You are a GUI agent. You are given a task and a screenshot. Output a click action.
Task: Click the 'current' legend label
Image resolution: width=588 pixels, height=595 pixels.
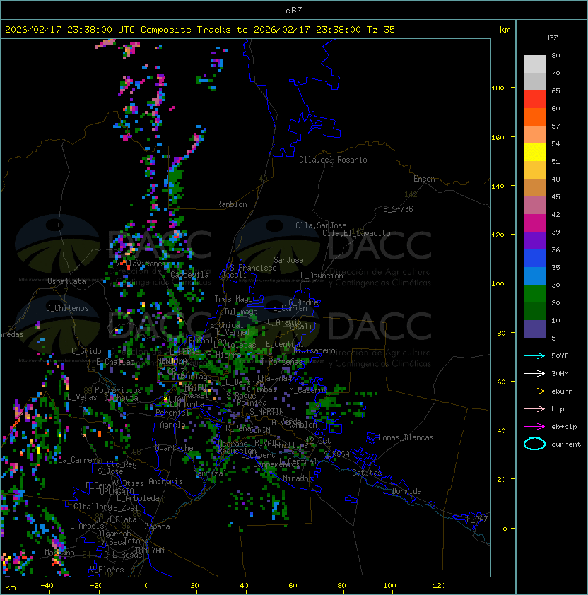tap(566, 444)
